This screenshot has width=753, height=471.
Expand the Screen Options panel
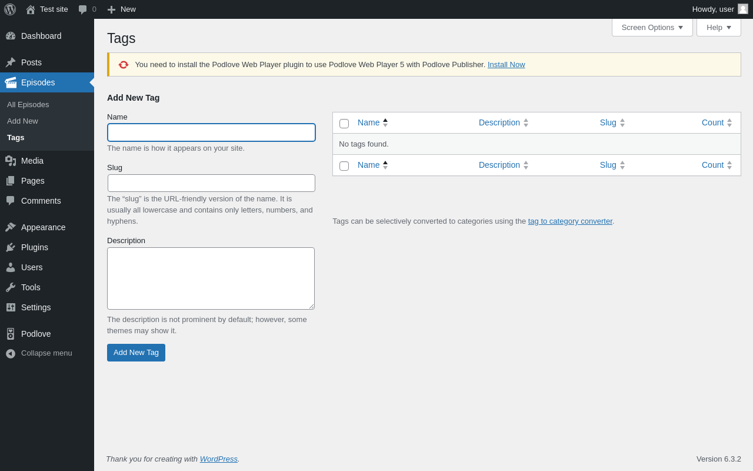click(x=652, y=27)
